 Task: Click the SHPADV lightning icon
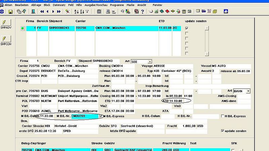(x=6, y=22)
